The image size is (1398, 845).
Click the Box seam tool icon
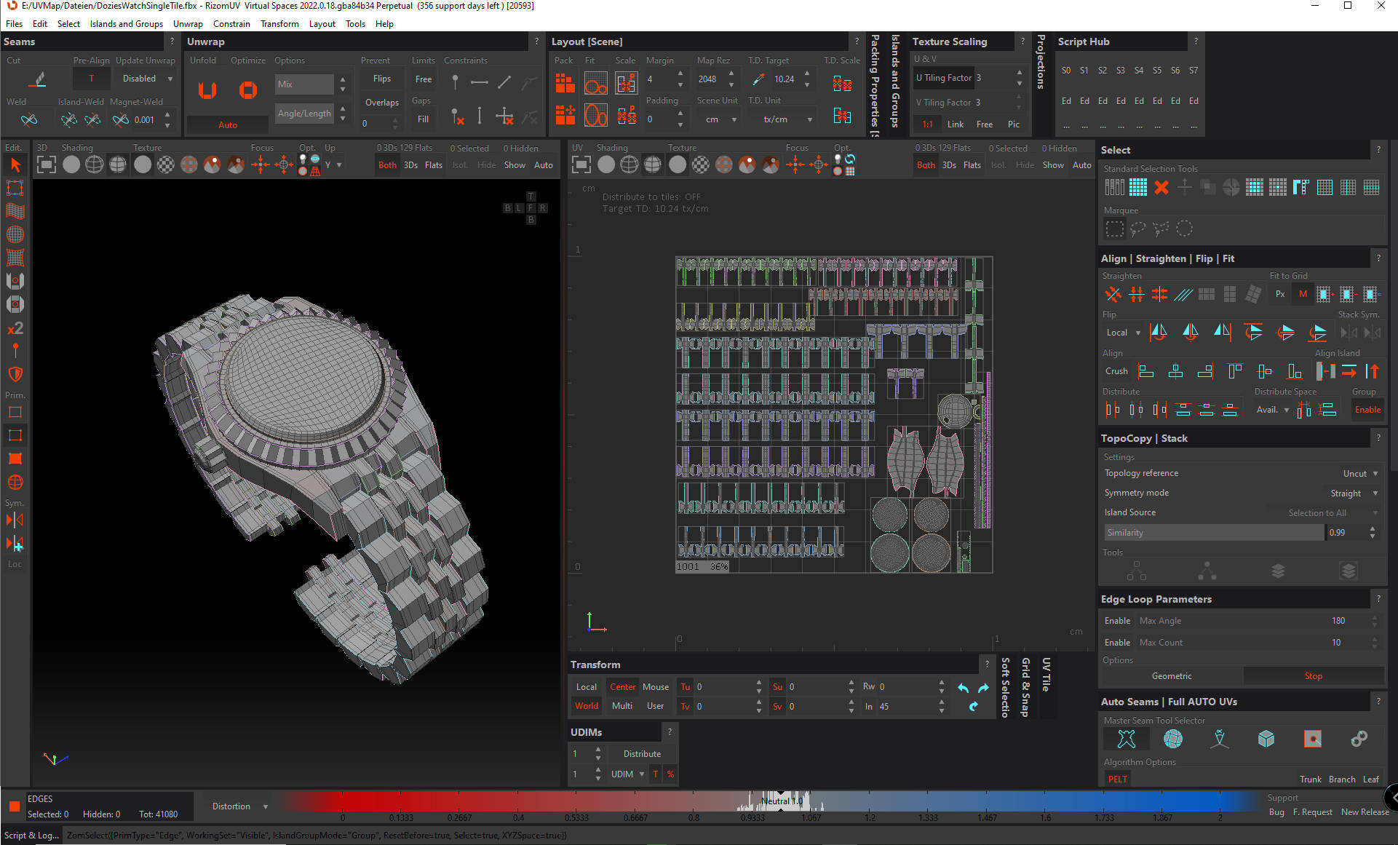pos(1266,739)
